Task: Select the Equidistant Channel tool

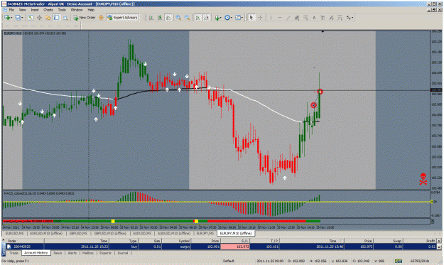Action: (x=297, y=18)
